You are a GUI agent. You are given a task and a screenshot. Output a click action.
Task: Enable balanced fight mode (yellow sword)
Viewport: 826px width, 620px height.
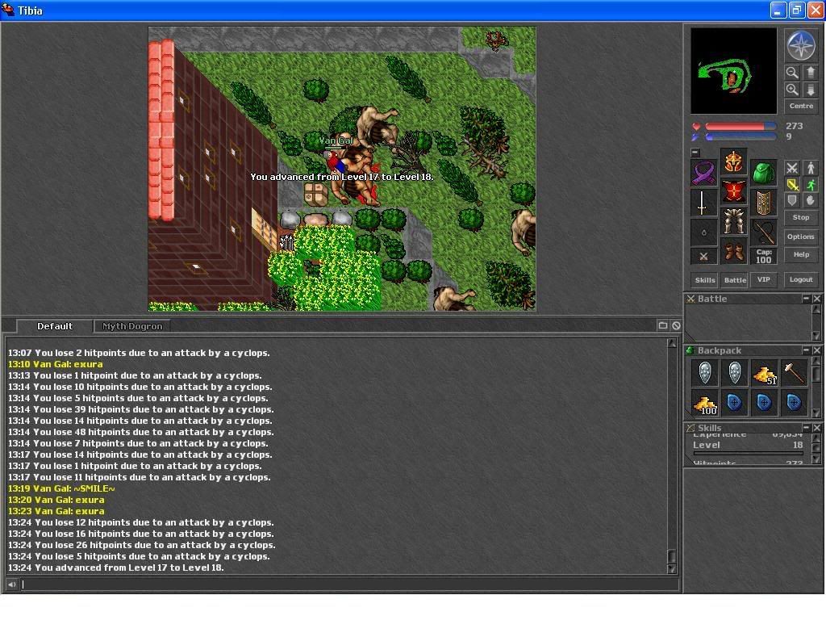792,185
